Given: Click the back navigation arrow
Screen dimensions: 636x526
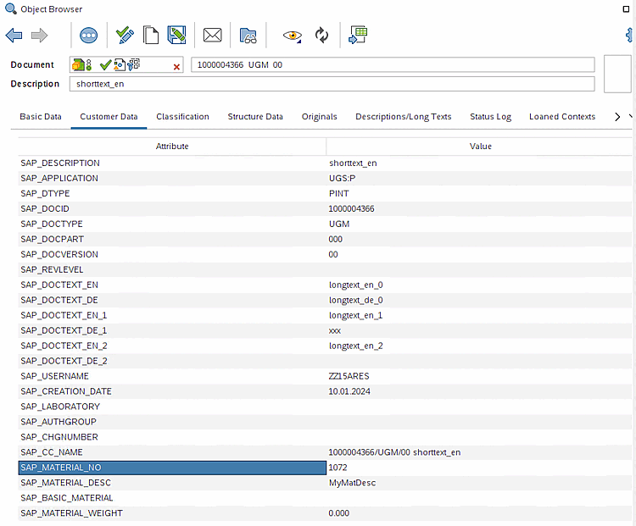Looking at the screenshot, I should 14,36.
